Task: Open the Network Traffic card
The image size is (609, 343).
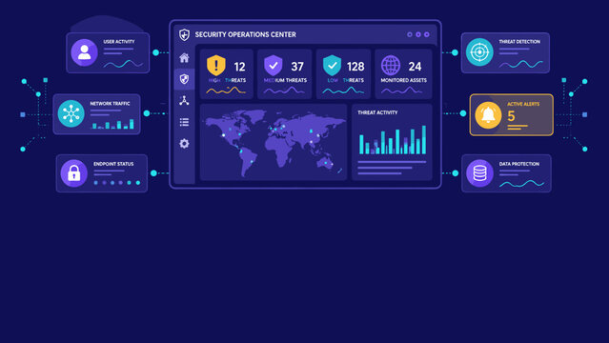Action: 96,113
